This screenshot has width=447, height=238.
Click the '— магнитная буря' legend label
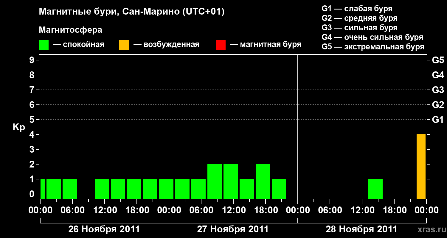(266, 45)
